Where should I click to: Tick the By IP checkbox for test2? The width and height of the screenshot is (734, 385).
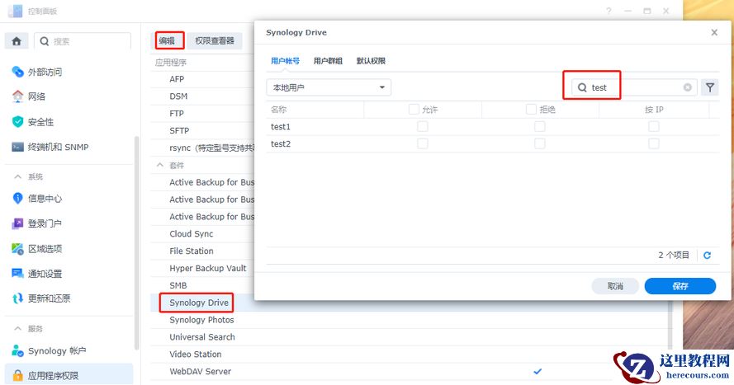coord(653,143)
